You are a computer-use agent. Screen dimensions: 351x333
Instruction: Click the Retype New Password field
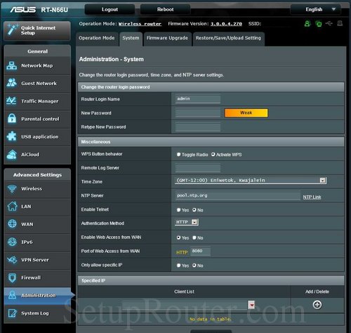(198, 127)
